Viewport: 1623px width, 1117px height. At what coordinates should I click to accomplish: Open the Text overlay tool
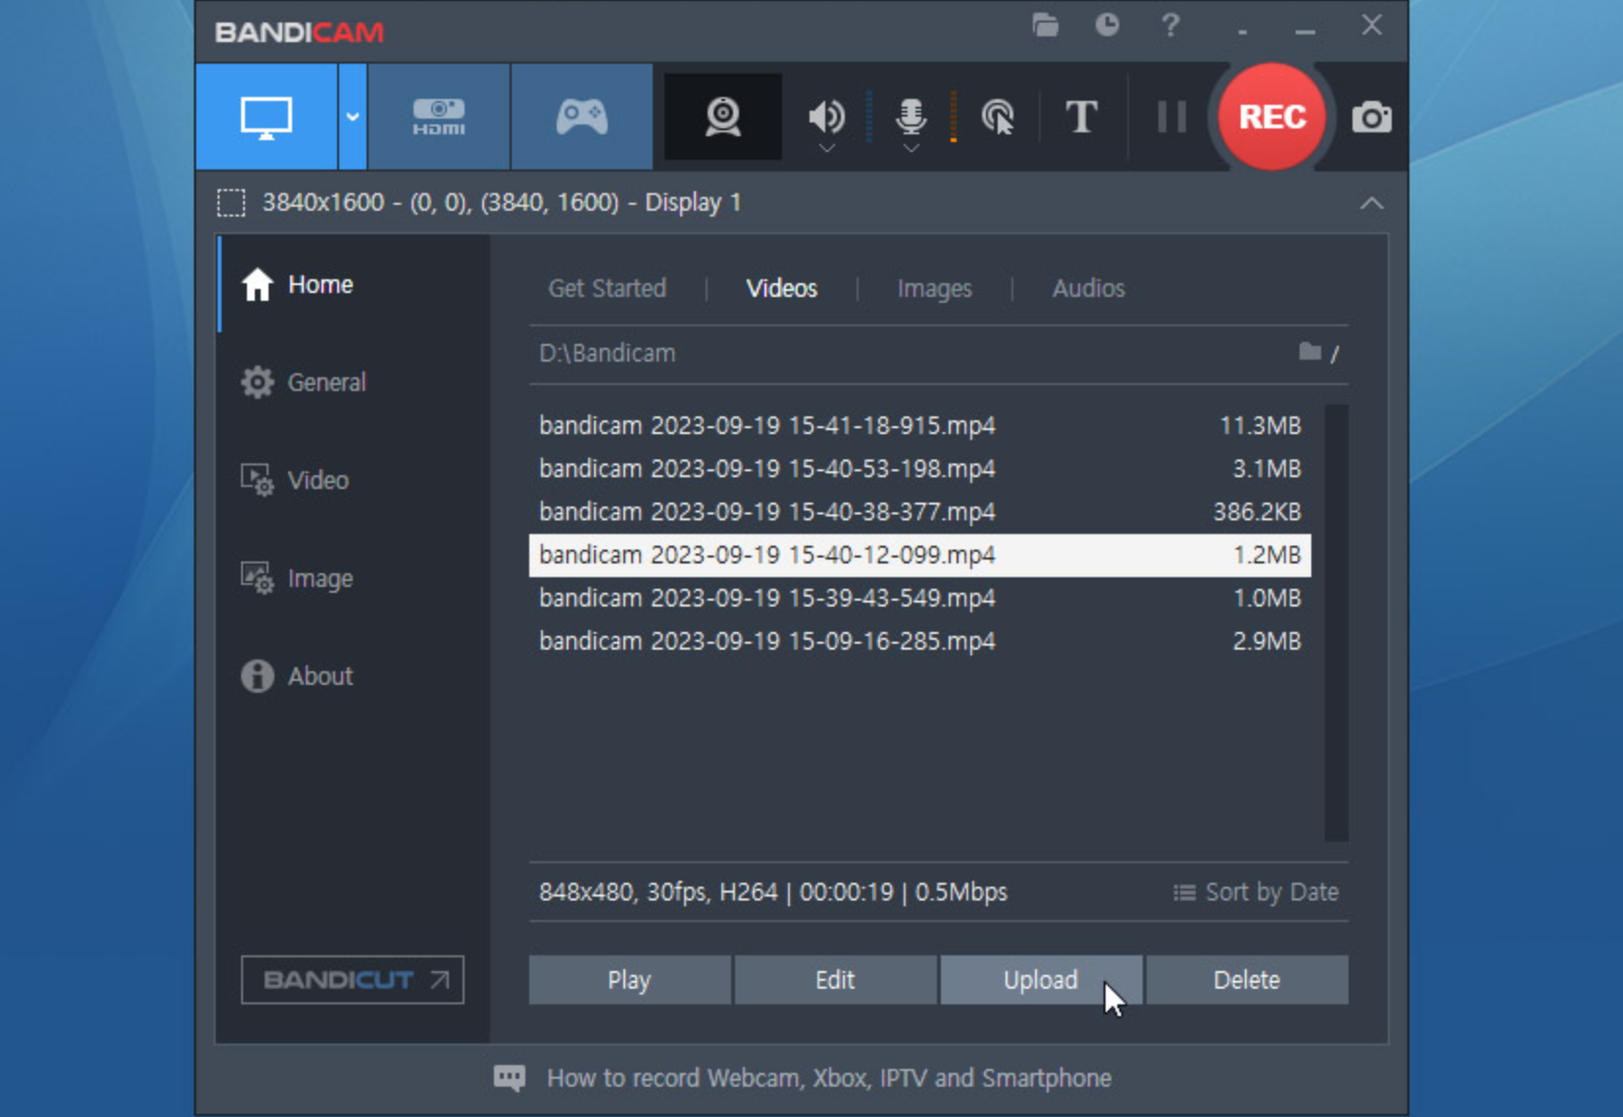(x=1082, y=117)
